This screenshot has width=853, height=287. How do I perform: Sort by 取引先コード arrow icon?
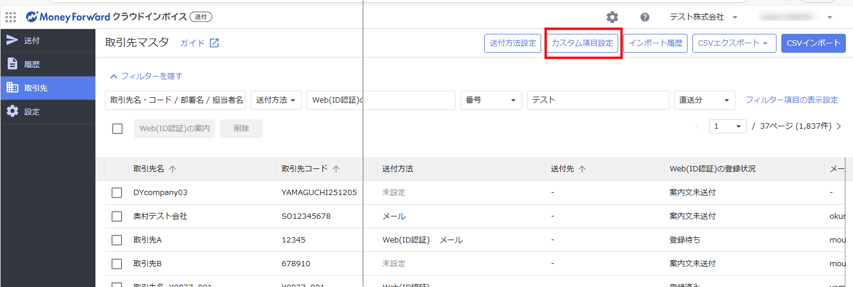(336, 169)
